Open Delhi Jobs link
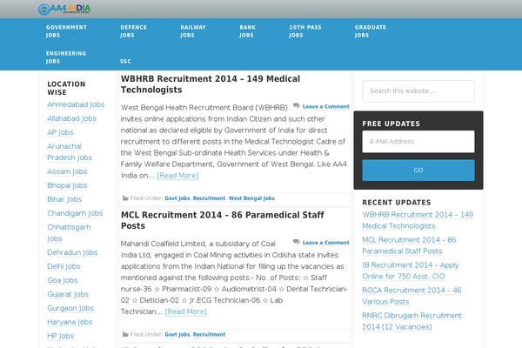Viewport: 522px width, 348px height. (64, 266)
